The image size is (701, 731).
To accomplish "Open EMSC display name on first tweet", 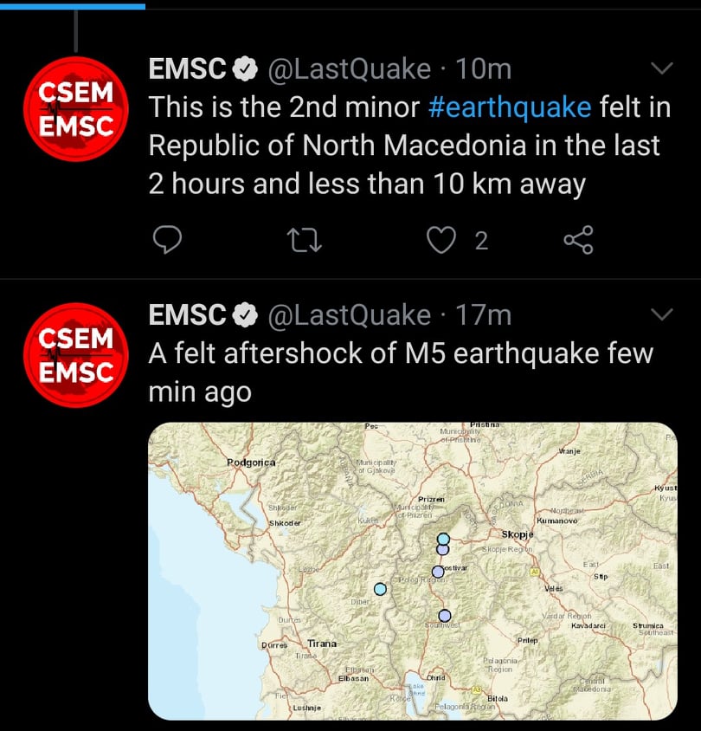I will coord(187,69).
